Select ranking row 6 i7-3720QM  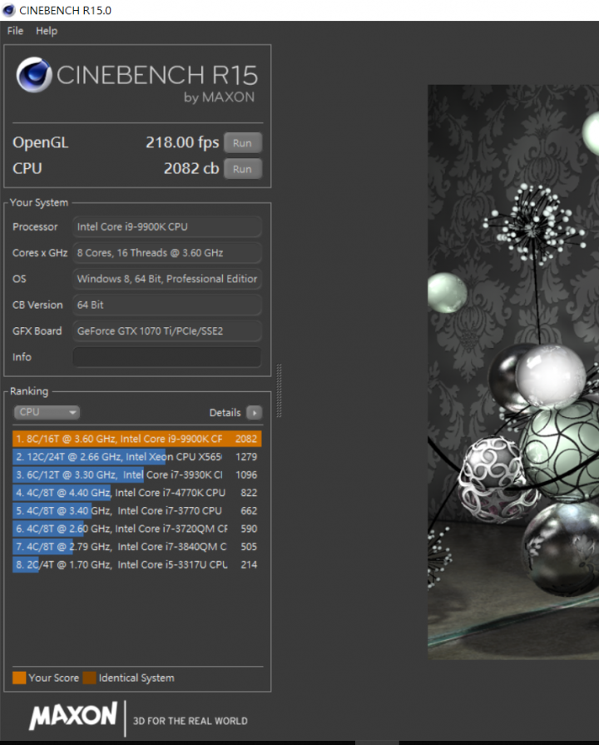tap(136, 529)
